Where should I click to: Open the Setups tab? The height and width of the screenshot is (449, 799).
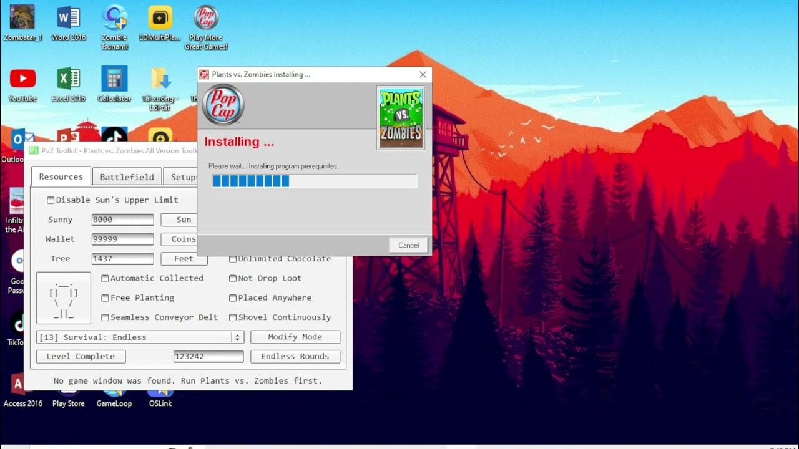(181, 177)
